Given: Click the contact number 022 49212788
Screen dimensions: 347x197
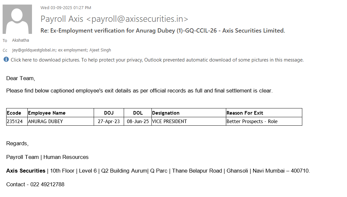Looking at the screenshot, I should [47, 184].
